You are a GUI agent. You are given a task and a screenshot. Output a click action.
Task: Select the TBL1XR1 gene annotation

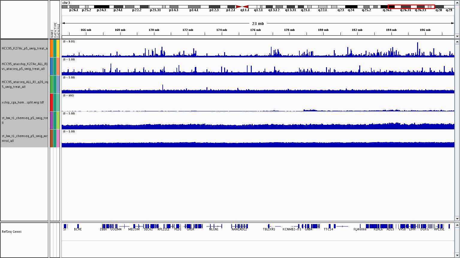click(269, 226)
